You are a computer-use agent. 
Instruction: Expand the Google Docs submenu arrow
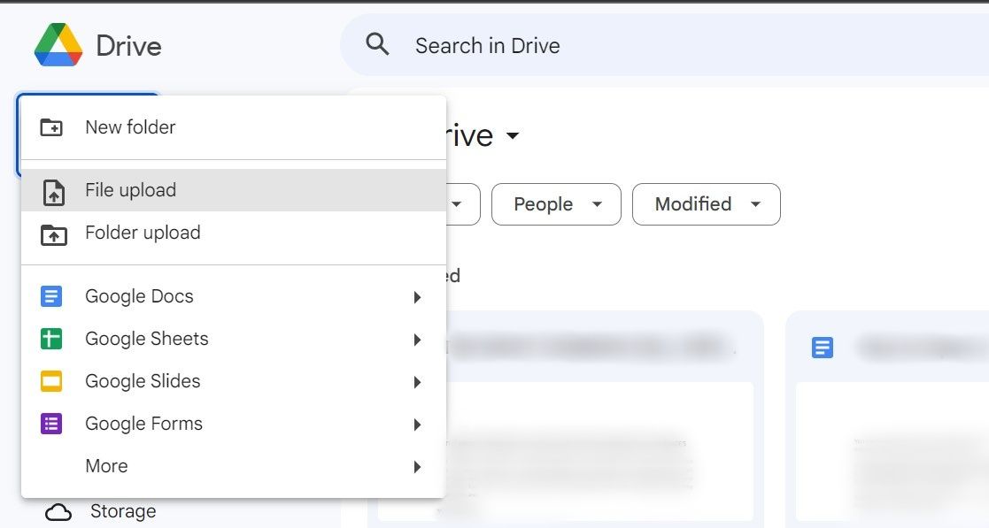416,296
